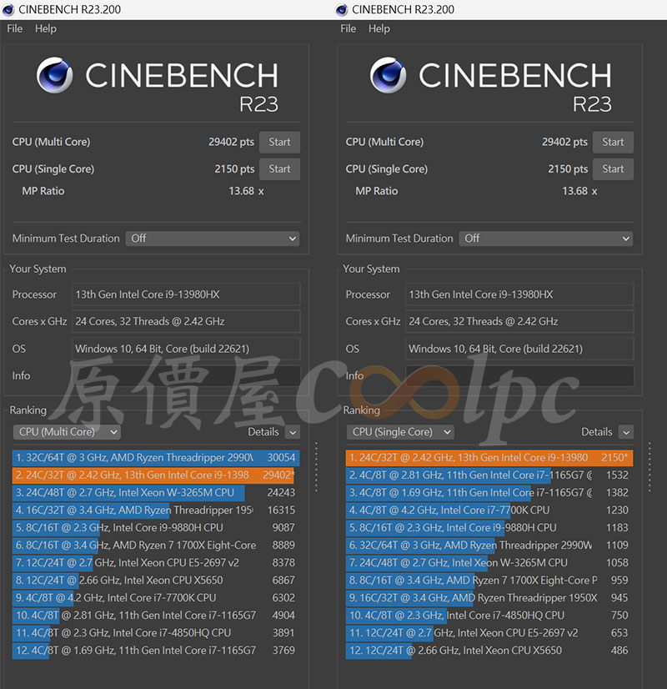Open File menu in left window
This screenshot has width=667, height=689.
coord(14,28)
